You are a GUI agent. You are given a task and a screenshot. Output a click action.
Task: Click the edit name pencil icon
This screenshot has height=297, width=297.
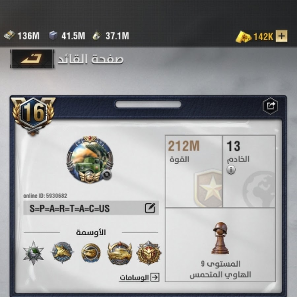(x=150, y=208)
